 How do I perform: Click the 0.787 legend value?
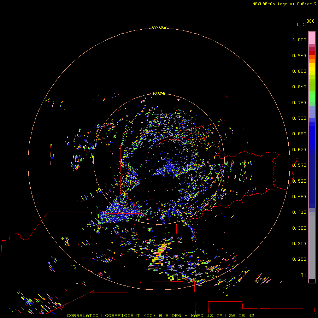pos(299,102)
